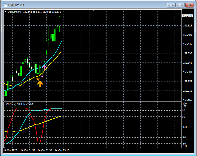Image resolution: width=197 pixels, height=156 pixels.
Task: Click the USDJPY,M5 price header text
Action: (34, 12)
